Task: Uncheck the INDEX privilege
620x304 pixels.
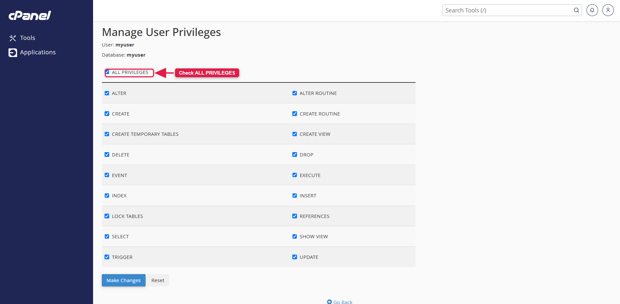Action: click(107, 196)
